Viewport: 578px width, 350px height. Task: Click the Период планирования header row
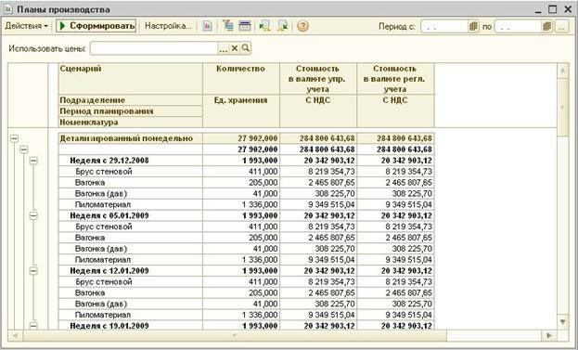click(131, 111)
